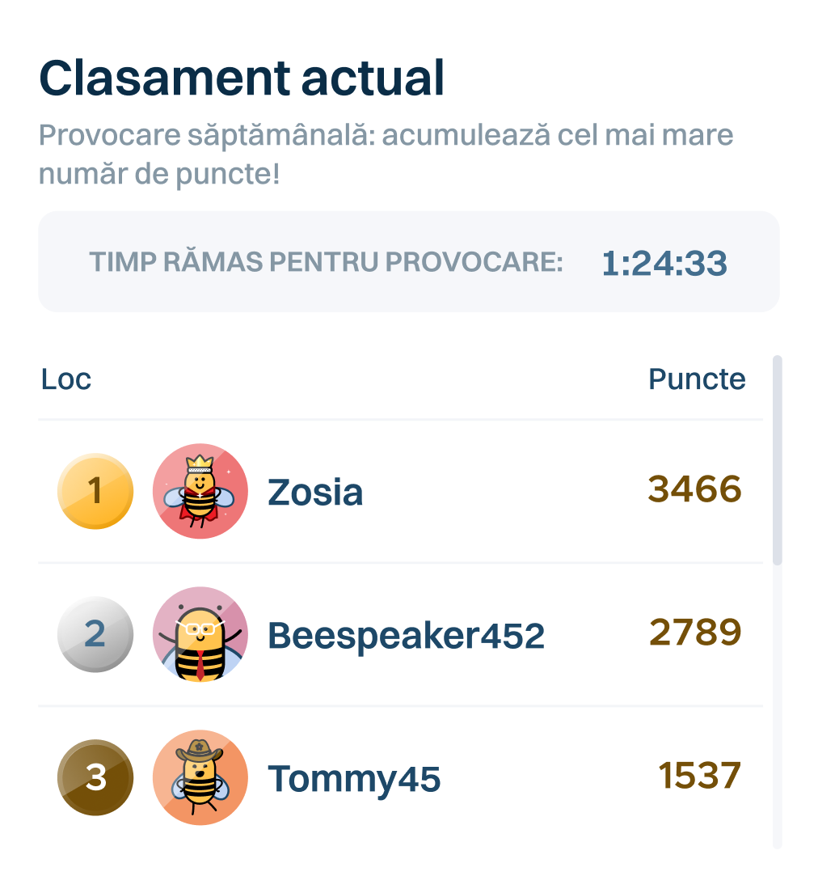Click the empty scrollbar track below the thumb
Screen dimensions: 818x893
[778, 704]
